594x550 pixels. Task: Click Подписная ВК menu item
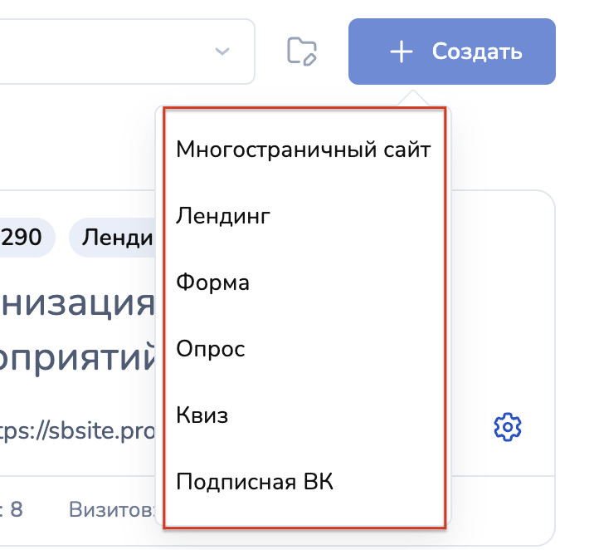coord(255,482)
